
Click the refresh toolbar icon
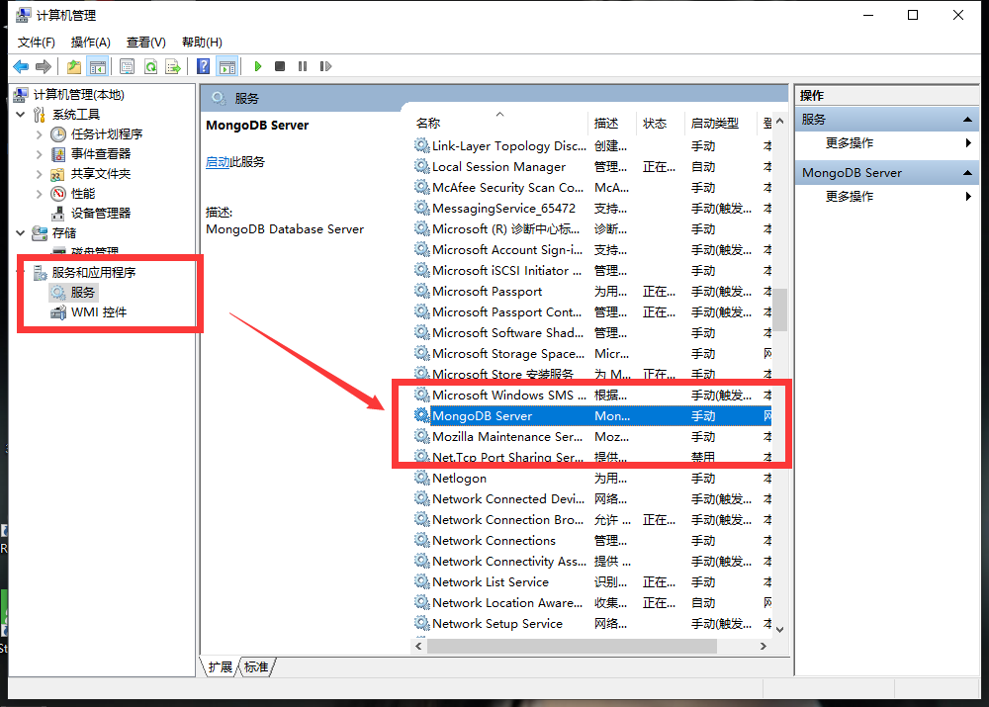coord(150,66)
